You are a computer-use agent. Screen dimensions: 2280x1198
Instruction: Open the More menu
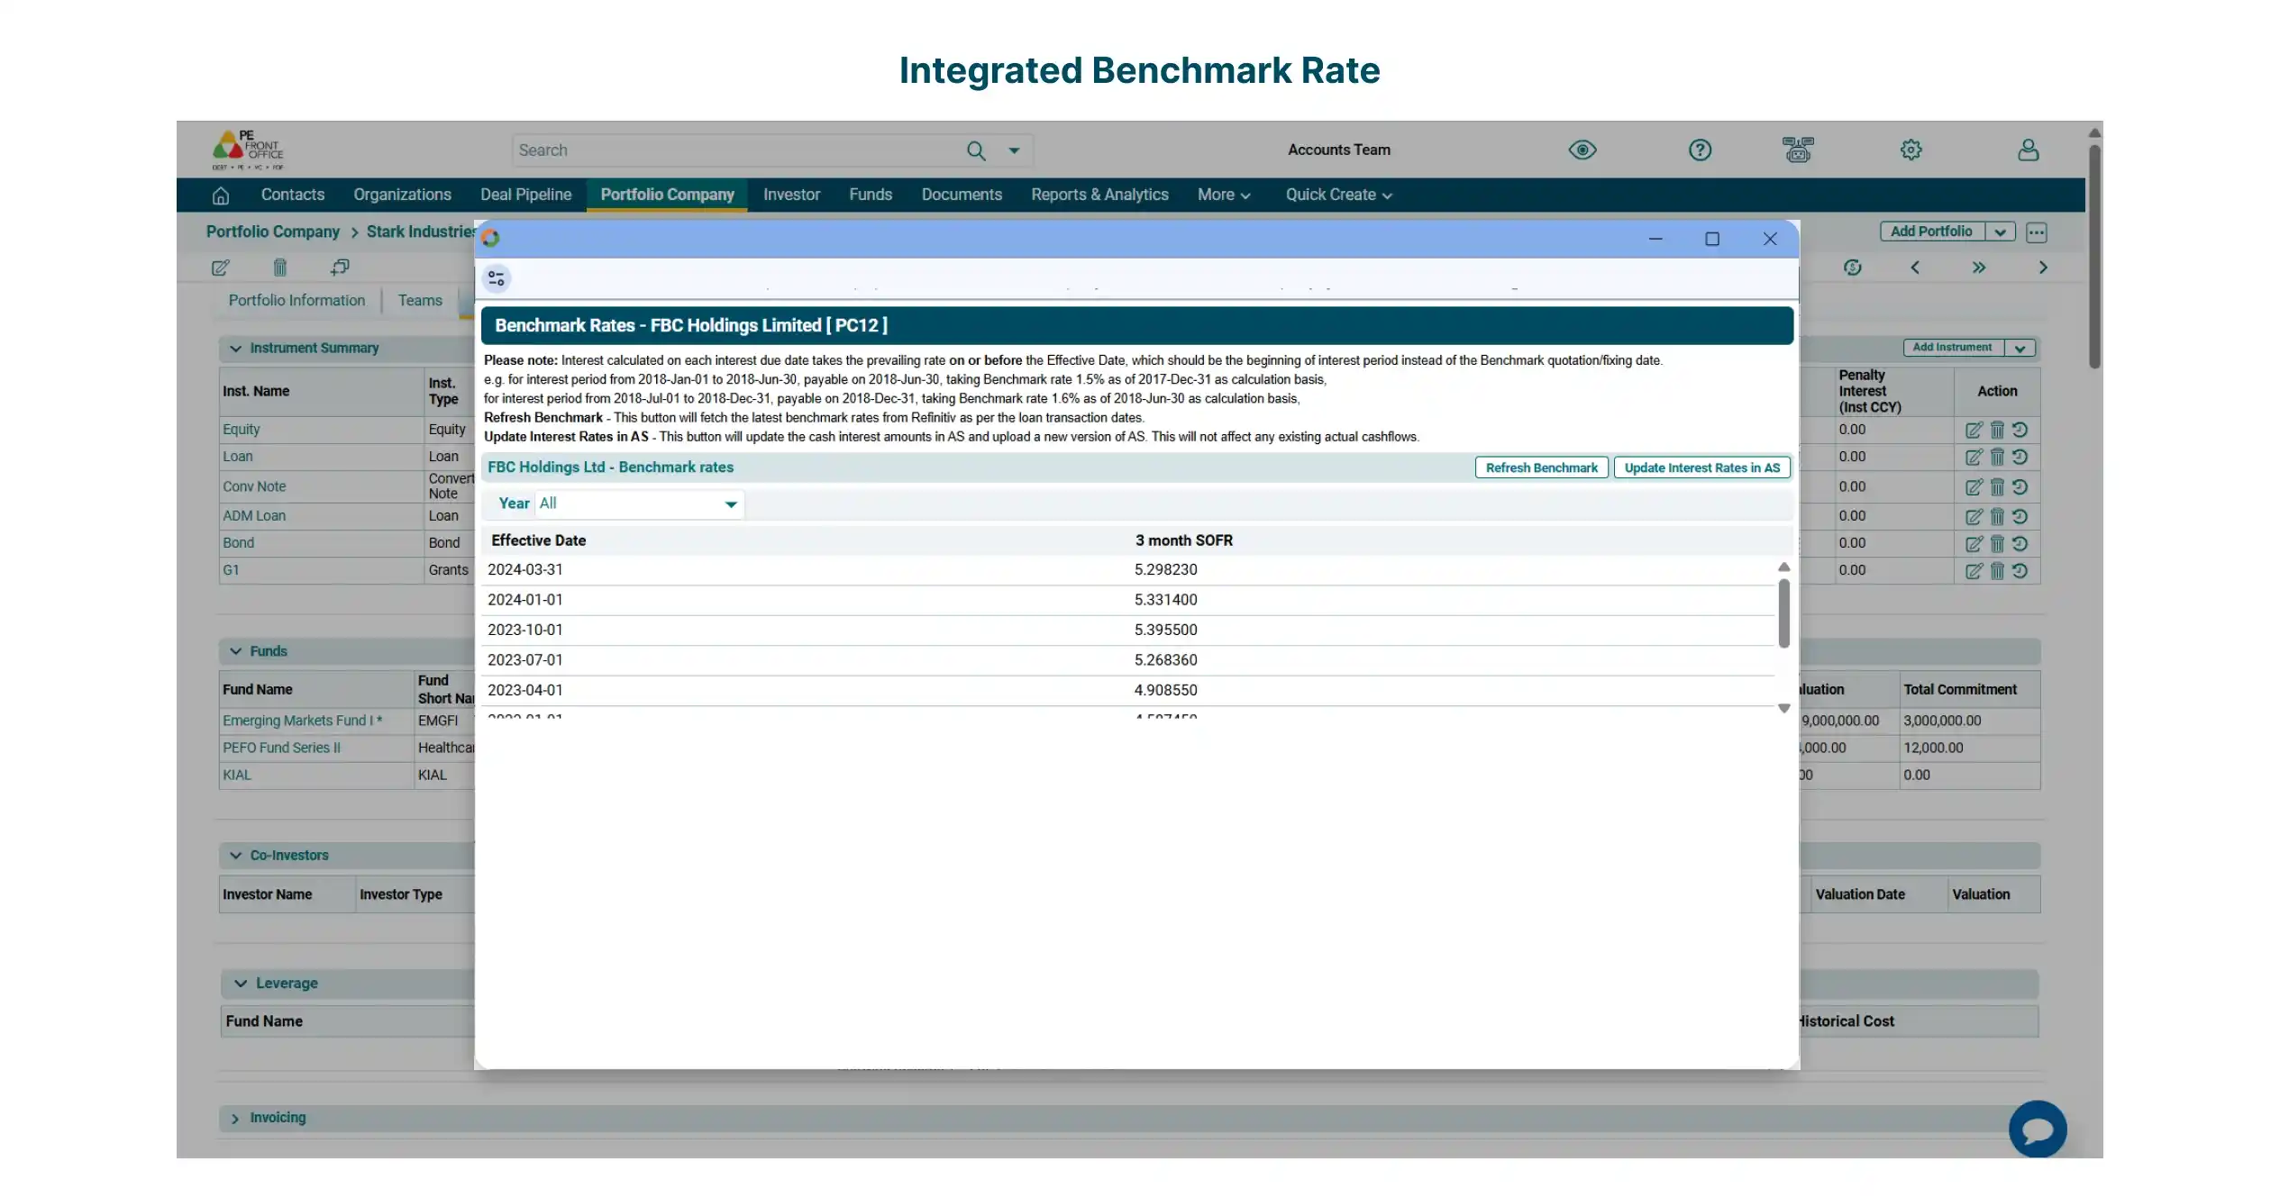[1223, 195]
